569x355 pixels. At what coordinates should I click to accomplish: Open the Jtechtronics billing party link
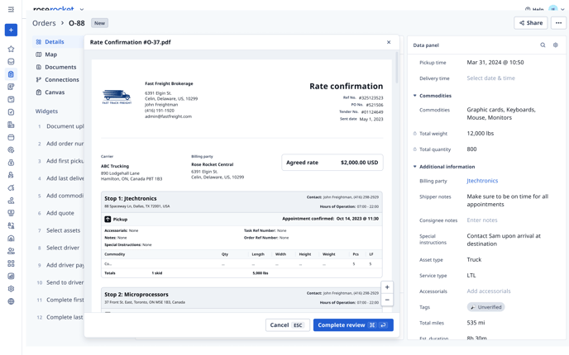pos(482,181)
